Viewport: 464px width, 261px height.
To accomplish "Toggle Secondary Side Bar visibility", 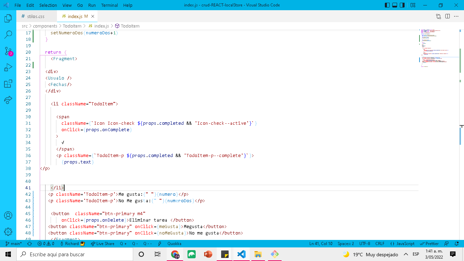I will (402, 5).
